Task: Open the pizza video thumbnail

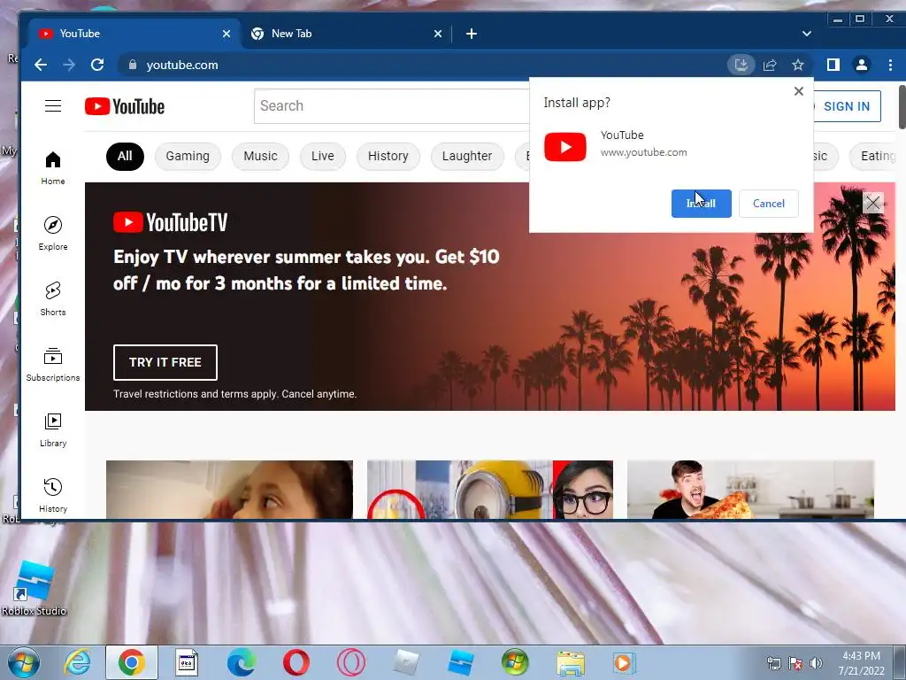Action: (x=750, y=489)
